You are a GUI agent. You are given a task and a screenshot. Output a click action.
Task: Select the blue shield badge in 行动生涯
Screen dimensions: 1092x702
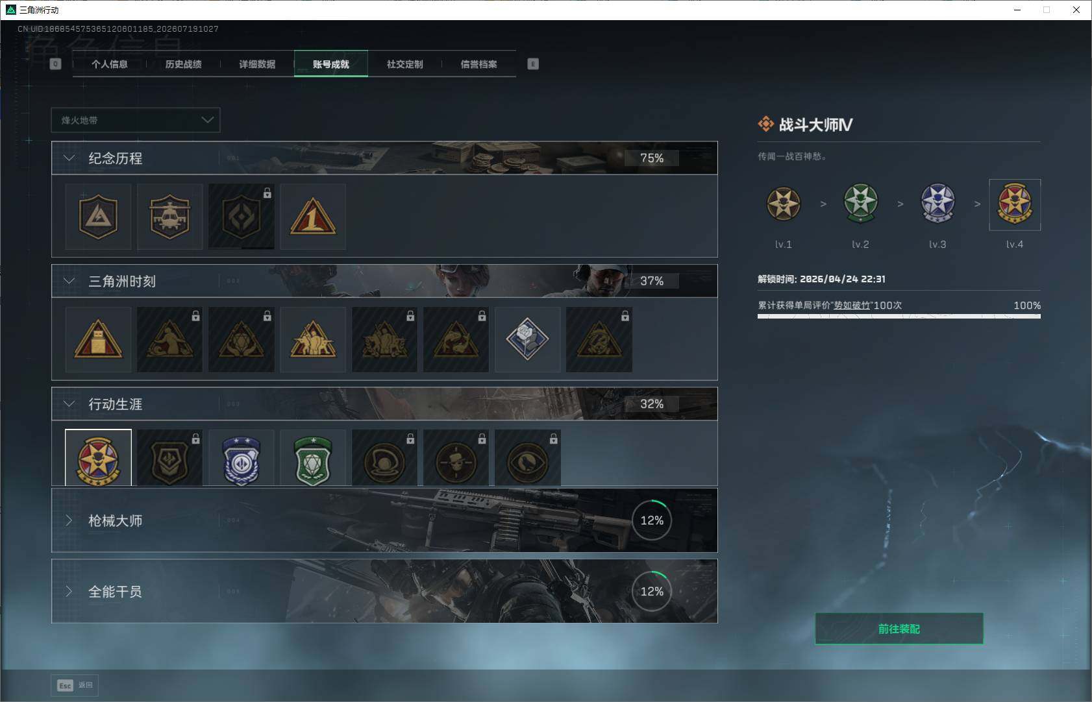[x=241, y=458]
